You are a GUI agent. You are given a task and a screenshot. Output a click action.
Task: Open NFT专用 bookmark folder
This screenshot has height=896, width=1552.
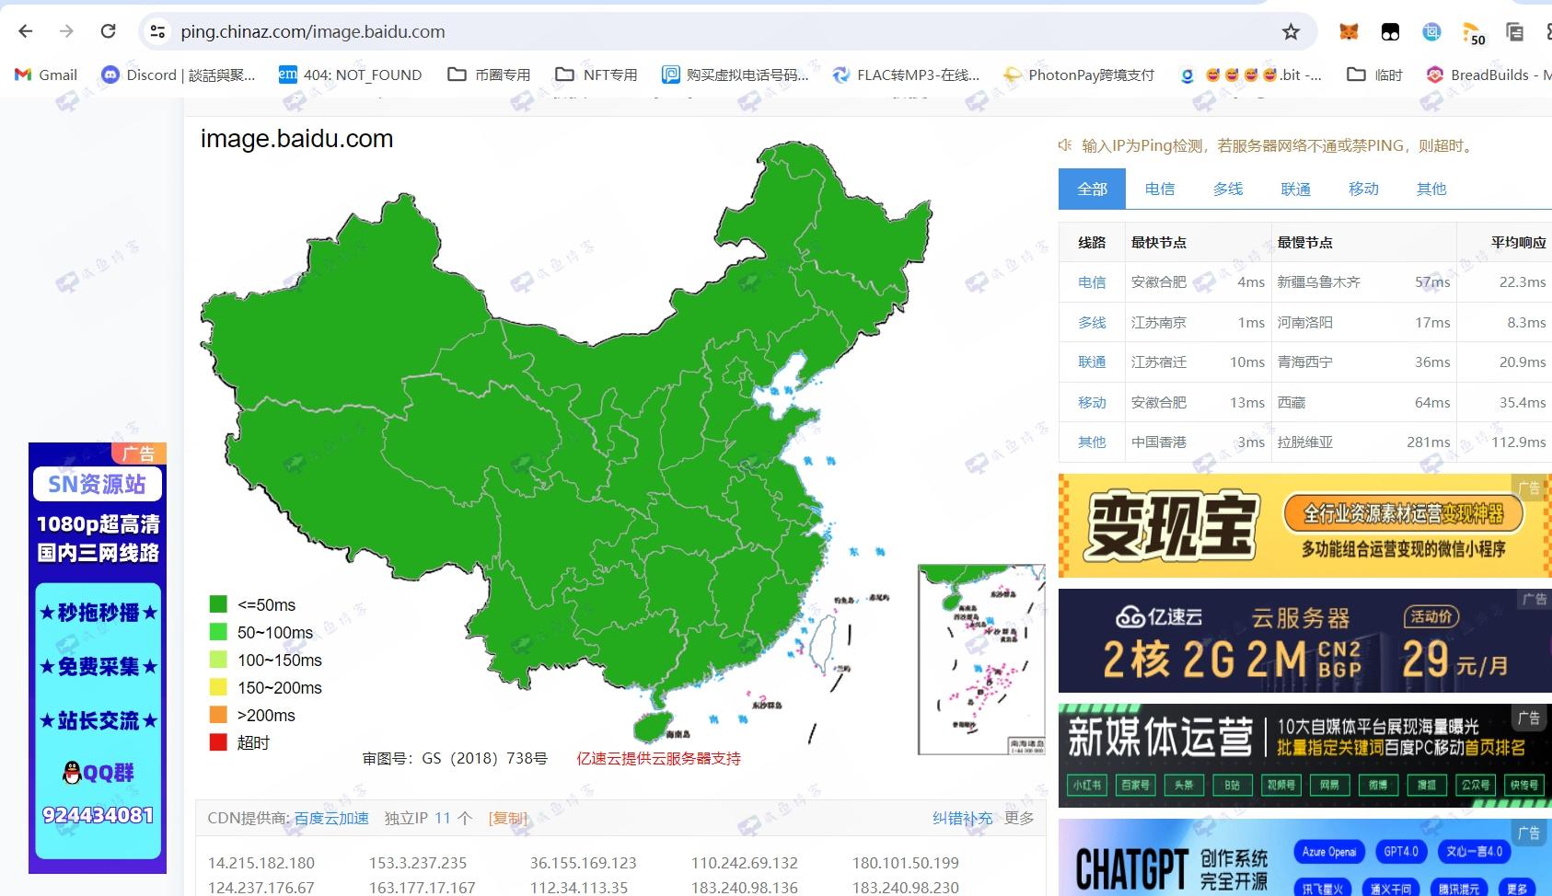pos(596,75)
